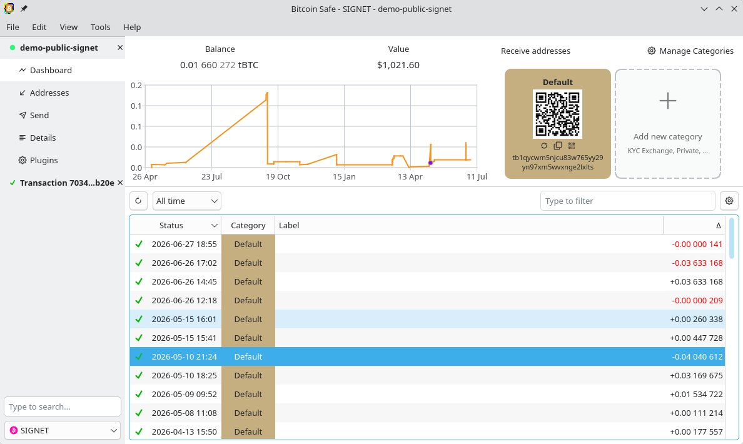This screenshot has height=444, width=743.
Task: Click Default category cell of 2026-05-10 18:25
Action: [248, 375]
